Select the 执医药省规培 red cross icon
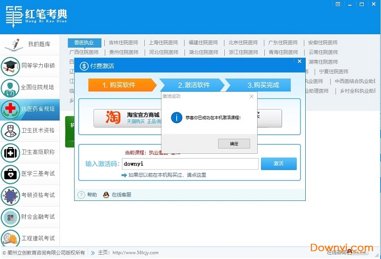This screenshot has height=259, width=381. click(x=10, y=110)
